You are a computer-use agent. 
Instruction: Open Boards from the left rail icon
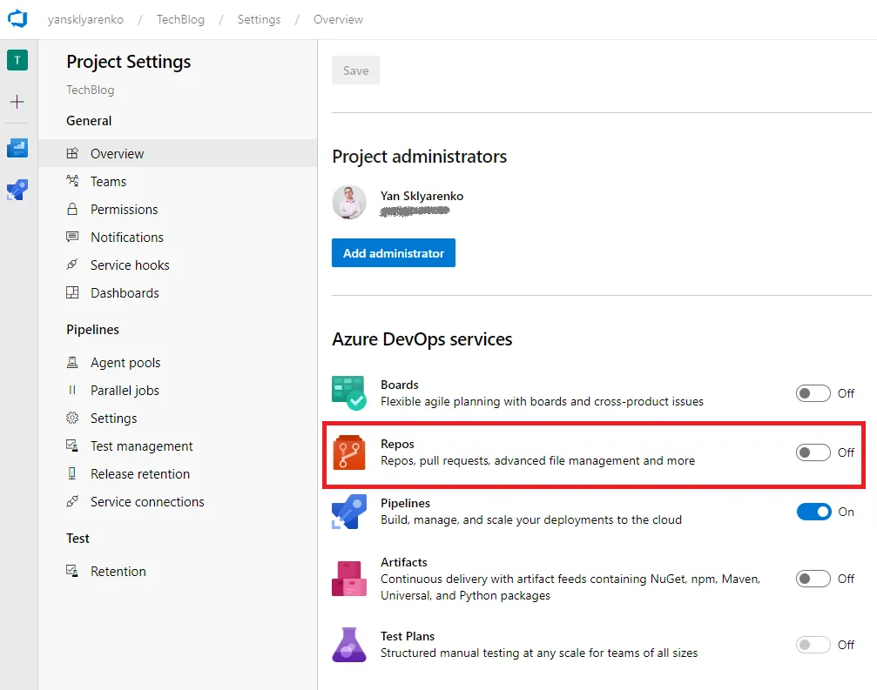point(17,147)
